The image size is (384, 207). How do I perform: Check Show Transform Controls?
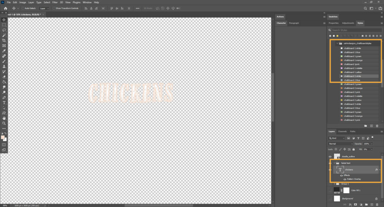(x=54, y=8)
